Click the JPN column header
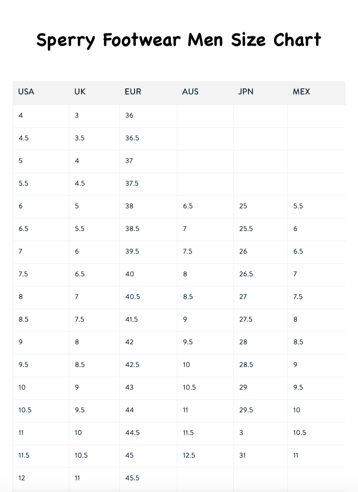The height and width of the screenshot is (492, 358). tap(245, 92)
